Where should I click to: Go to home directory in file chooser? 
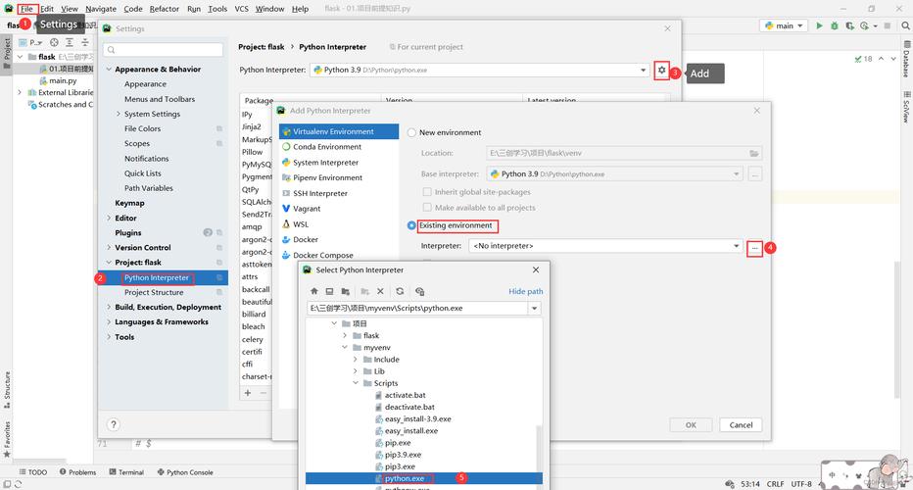coord(314,291)
